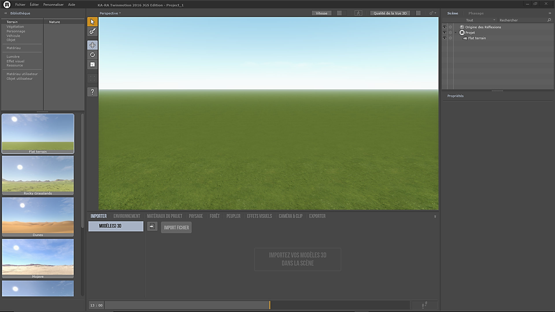This screenshot has width=555, height=312.
Task: Open the Aide menu
Action: [x=71, y=5]
